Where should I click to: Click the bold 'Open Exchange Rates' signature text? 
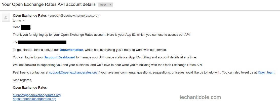[x=30, y=88]
